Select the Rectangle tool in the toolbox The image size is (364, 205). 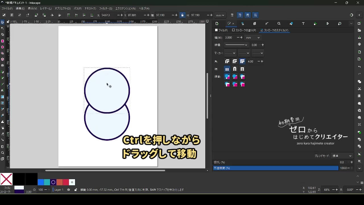[3, 41]
